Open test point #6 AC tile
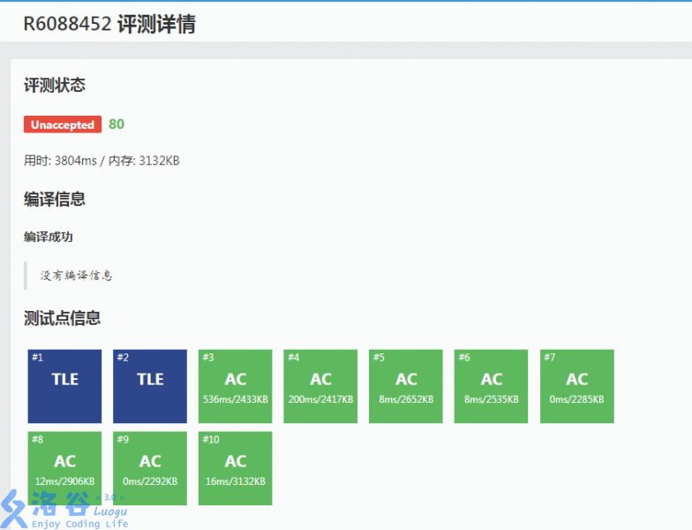The image size is (692, 530). 491,386
